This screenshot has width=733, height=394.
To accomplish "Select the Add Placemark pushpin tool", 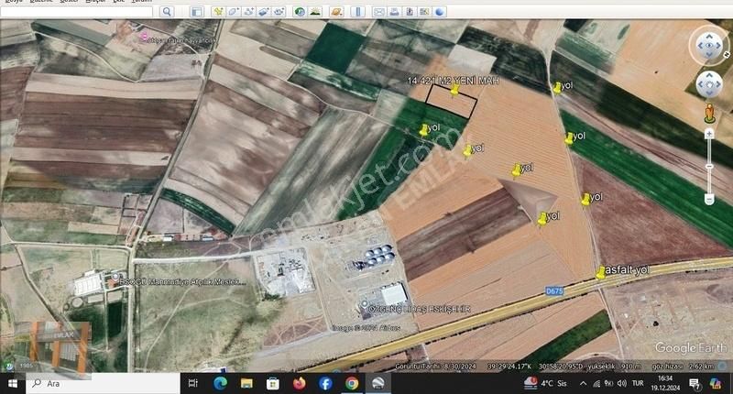I will [x=218, y=12].
